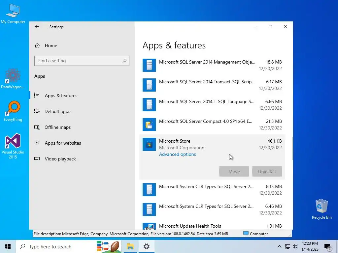Open Microsoft Store Advanced options
This screenshot has height=253, width=338.
pyautogui.click(x=177, y=154)
